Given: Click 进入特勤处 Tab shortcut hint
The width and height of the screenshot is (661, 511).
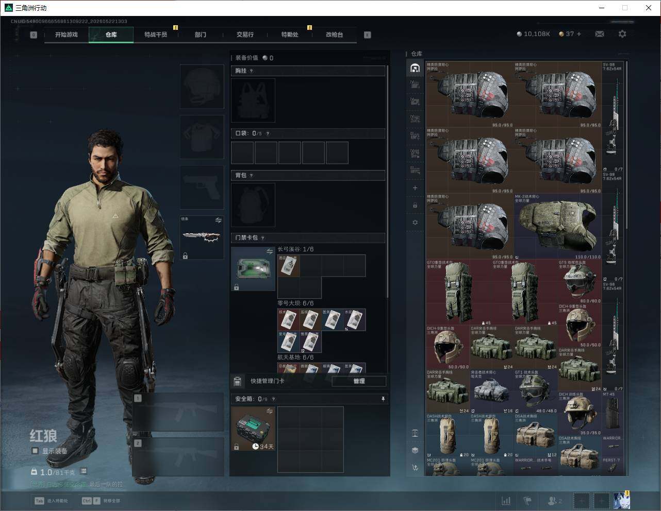Looking at the screenshot, I should click(x=51, y=501).
